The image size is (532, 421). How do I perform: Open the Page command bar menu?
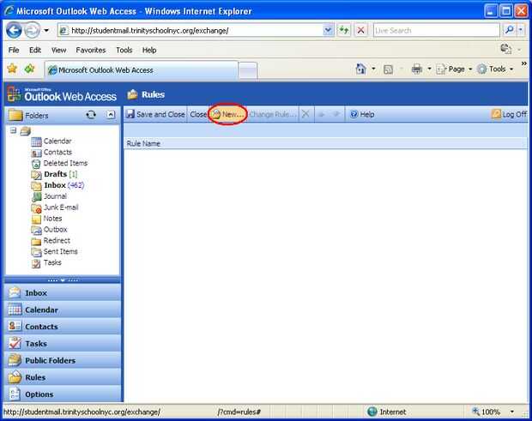click(454, 69)
